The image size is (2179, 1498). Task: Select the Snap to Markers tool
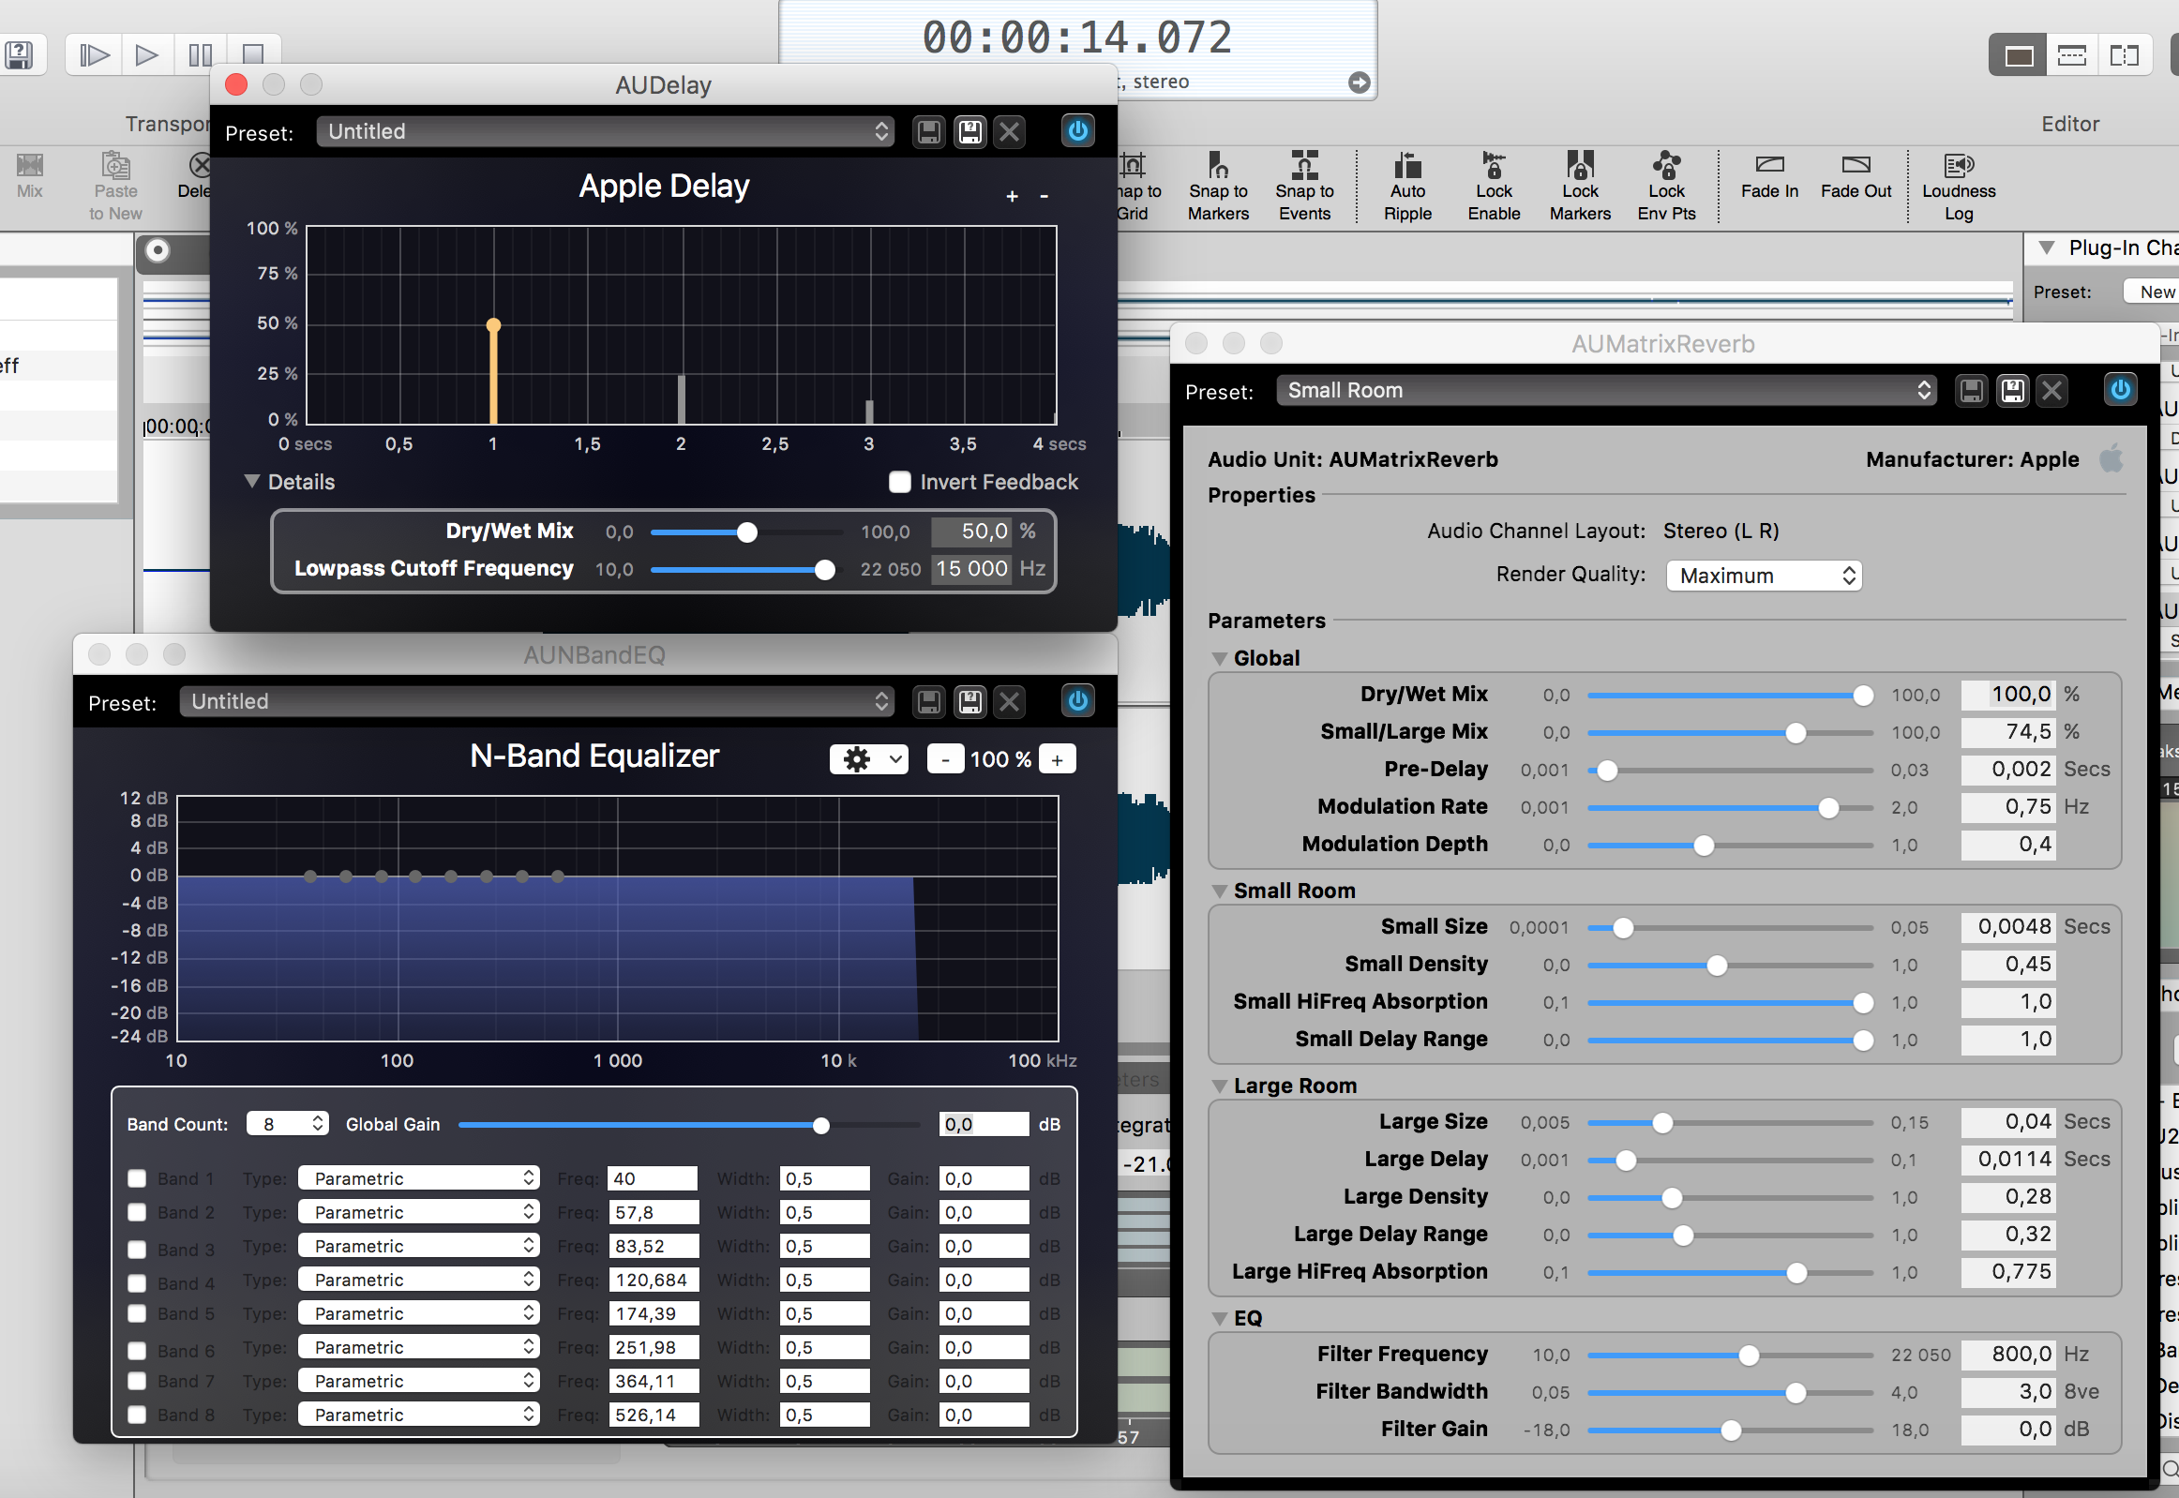click(x=1218, y=185)
